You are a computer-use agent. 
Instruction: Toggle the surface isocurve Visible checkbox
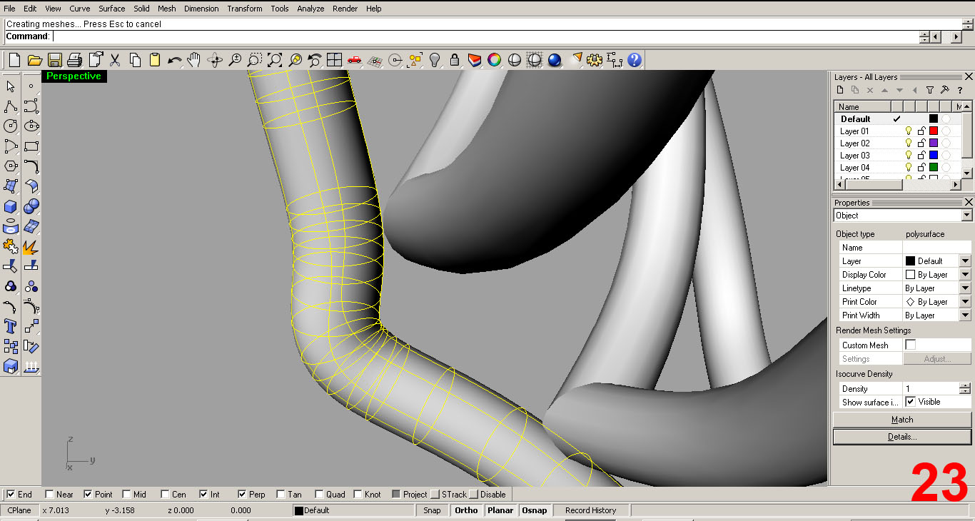click(x=910, y=402)
